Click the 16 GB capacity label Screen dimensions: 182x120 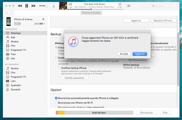pos(17,24)
